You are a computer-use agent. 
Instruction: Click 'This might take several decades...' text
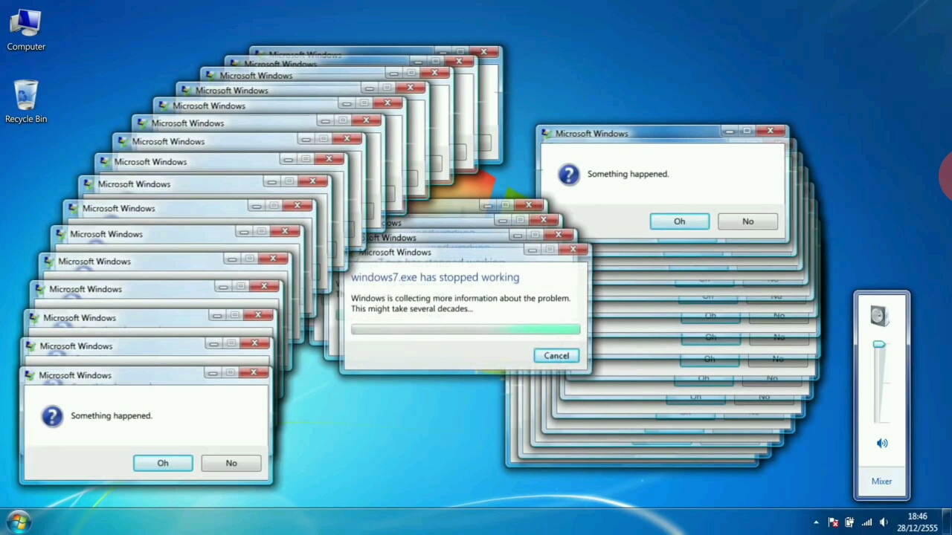[412, 308]
